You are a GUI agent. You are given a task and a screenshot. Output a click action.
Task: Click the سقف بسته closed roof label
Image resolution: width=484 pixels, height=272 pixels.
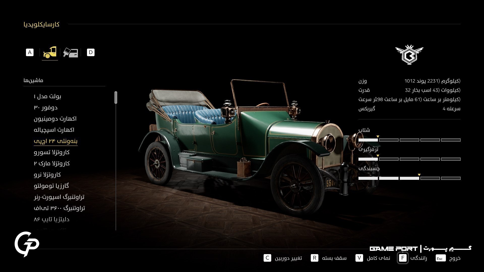[334, 258]
